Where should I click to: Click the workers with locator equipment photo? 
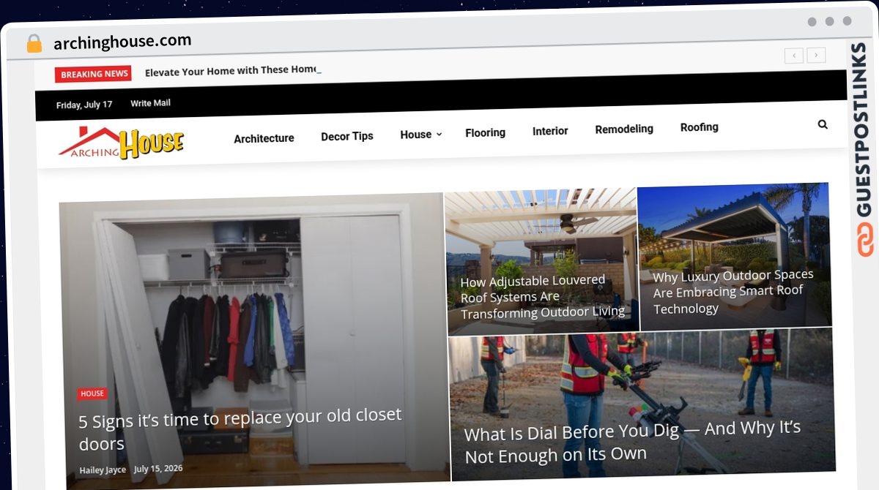pos(642,404)
